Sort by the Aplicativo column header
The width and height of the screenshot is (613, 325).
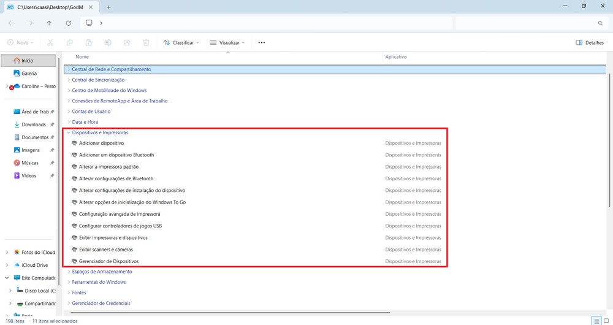coord(395,56)
